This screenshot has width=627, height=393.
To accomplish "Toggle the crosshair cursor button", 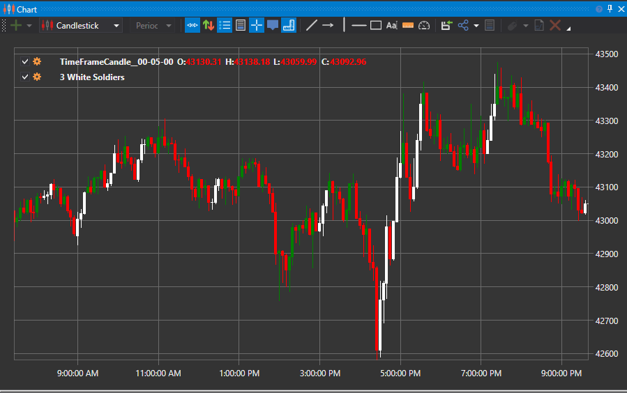I will pos(257,26).
